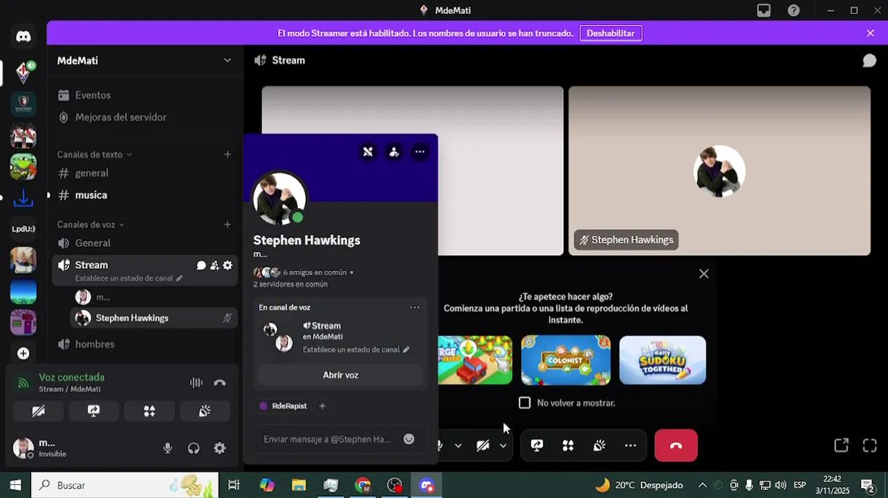The image size is (888, 498).
Task: View 6 amigos en común
Action: tap(314, 273)
